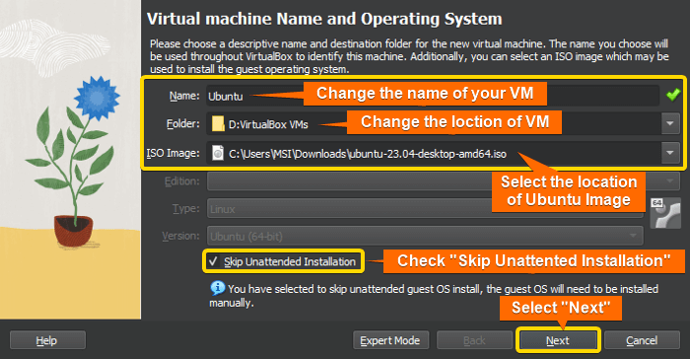Viewport: 690px width, 359px height.
Task: Click the yellow folder icon in Folder field
Action: (218, 124)
